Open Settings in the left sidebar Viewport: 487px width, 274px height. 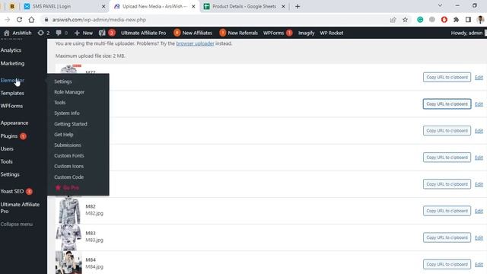tap(10, 174)
